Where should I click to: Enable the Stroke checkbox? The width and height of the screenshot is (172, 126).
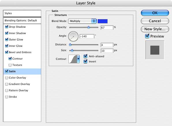[x=7, y=97]
